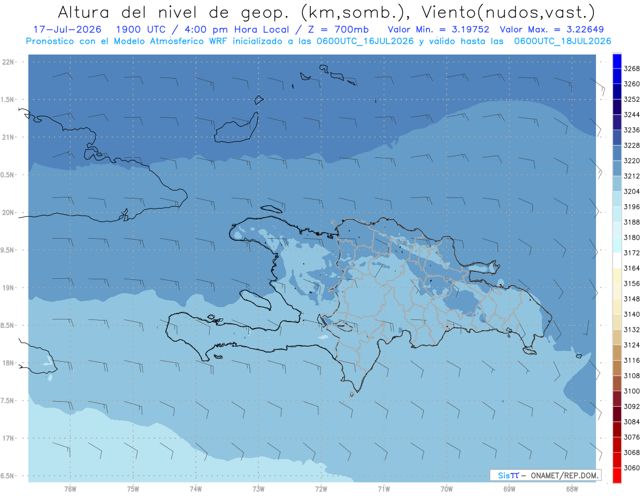Click the '22N' latitude label

(x=9, y=62)
